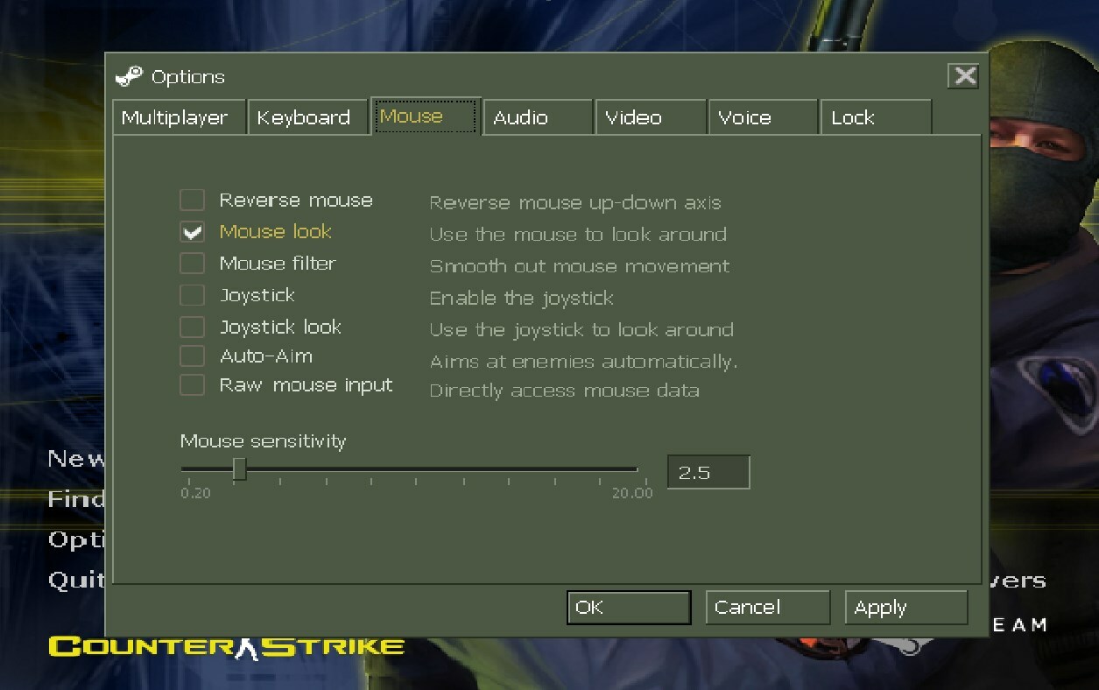Click the sensitivity slider track near 20.00
This screenshot has height=690, width=1099.
point(632,470)
